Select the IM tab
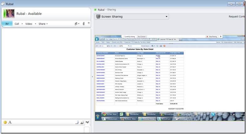246x134 pixels. (x=7, y=24)
